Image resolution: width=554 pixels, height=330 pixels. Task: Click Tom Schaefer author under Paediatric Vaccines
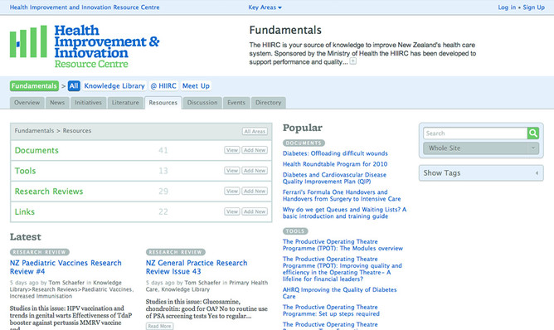pos(66,283)
